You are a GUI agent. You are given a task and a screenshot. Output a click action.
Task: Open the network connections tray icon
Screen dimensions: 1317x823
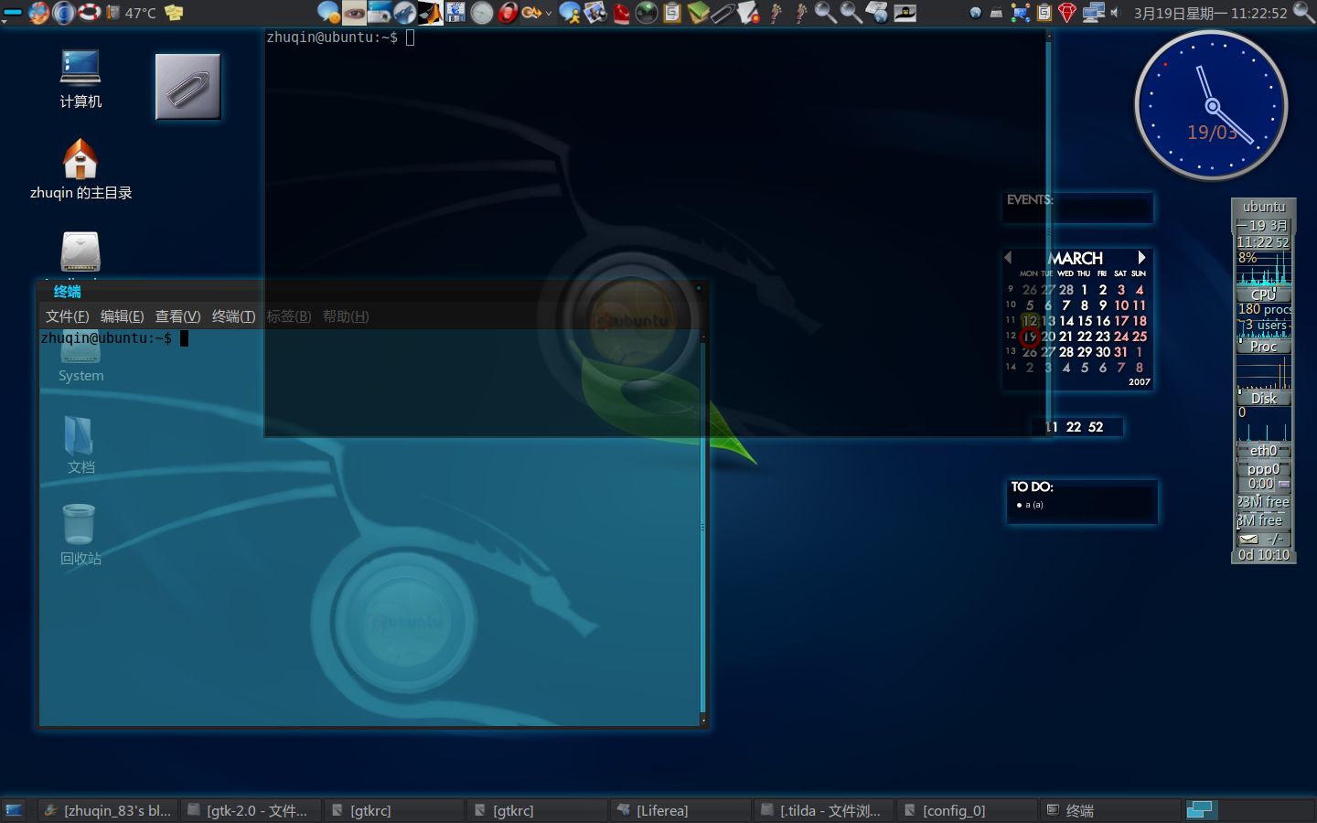click(x=1021, y=13)
